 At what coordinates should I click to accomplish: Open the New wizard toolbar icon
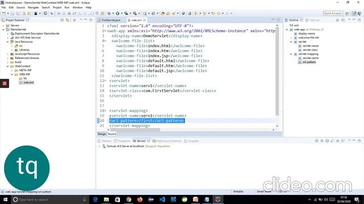pyautogui.click(x=4, y=14)
